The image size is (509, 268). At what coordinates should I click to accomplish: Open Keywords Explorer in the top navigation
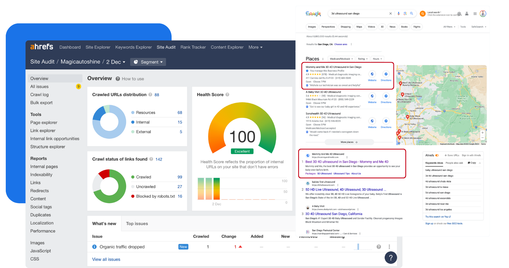coord(134,47)
